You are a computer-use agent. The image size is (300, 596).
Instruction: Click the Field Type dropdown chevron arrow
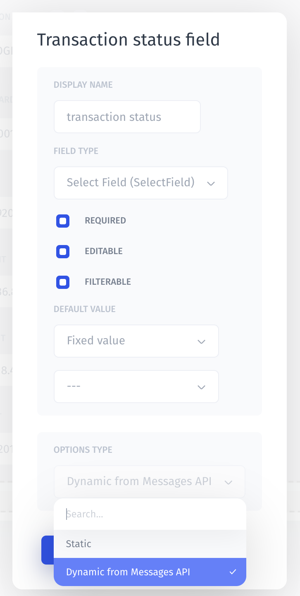(211, 183)
